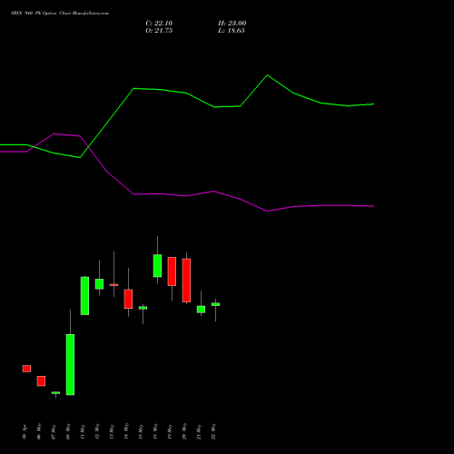This screenshot has height=454, width=454.
Task: Click the green candlestick for 12 May
Action: click(99, 284)
